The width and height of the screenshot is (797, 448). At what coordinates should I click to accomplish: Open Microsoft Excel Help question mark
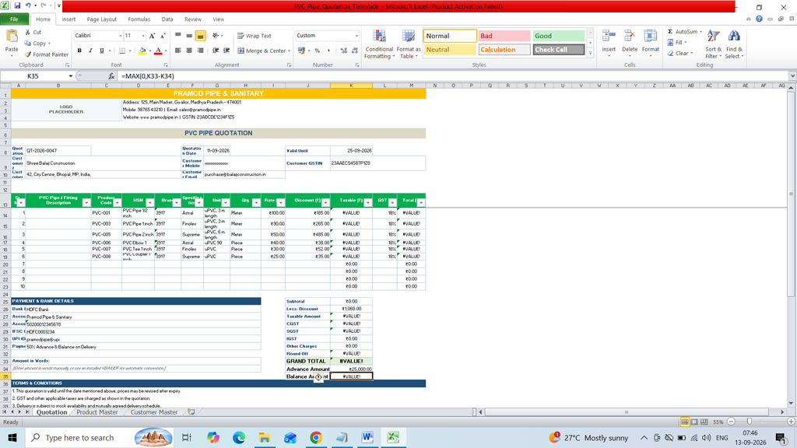pyautogui.click(x=759, y=19)
